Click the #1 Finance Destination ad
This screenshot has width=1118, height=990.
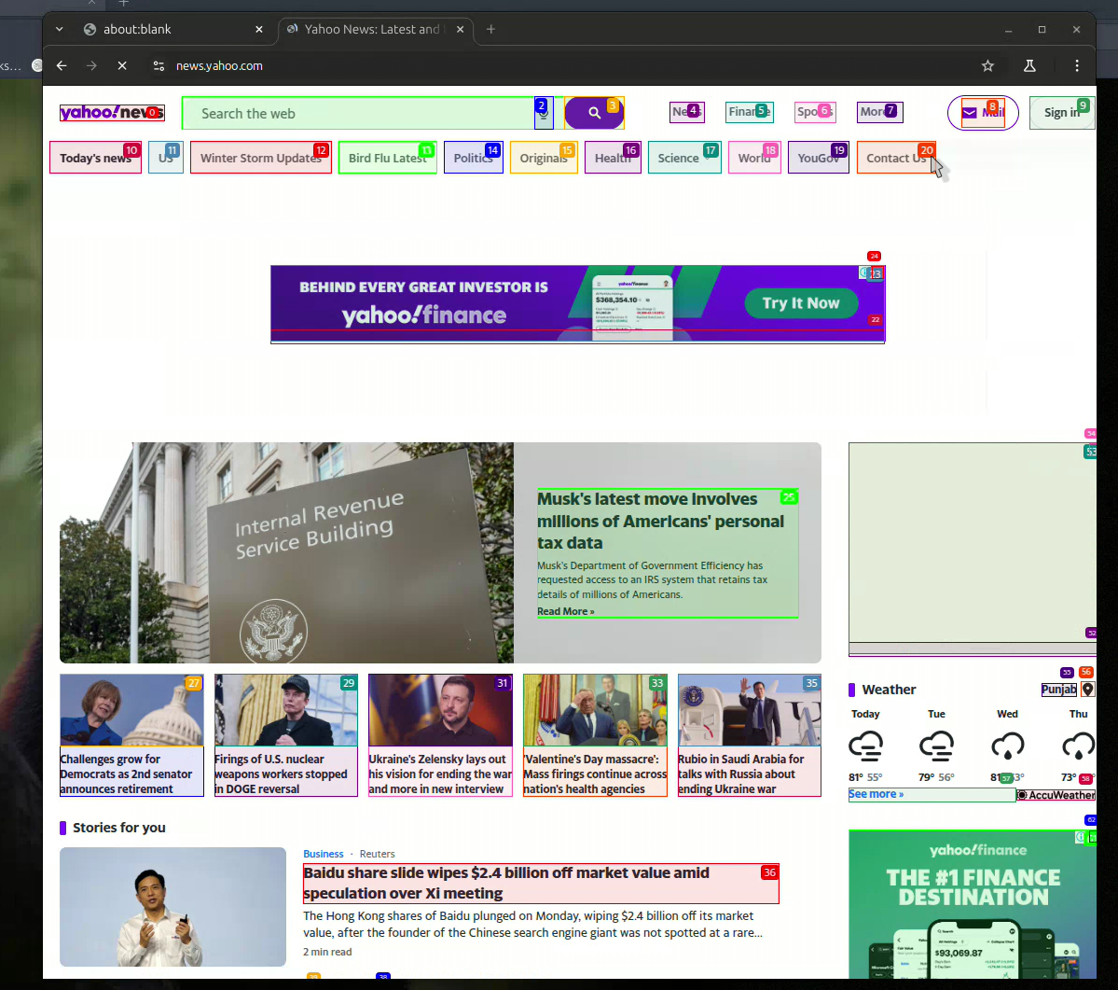tap(973, 904)
